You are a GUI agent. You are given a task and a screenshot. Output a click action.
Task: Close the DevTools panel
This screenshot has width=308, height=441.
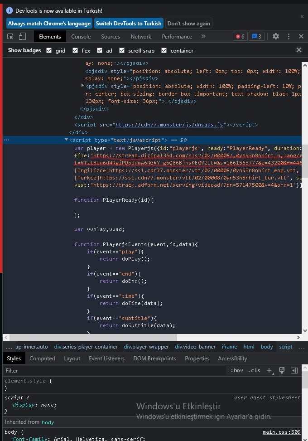301,36
